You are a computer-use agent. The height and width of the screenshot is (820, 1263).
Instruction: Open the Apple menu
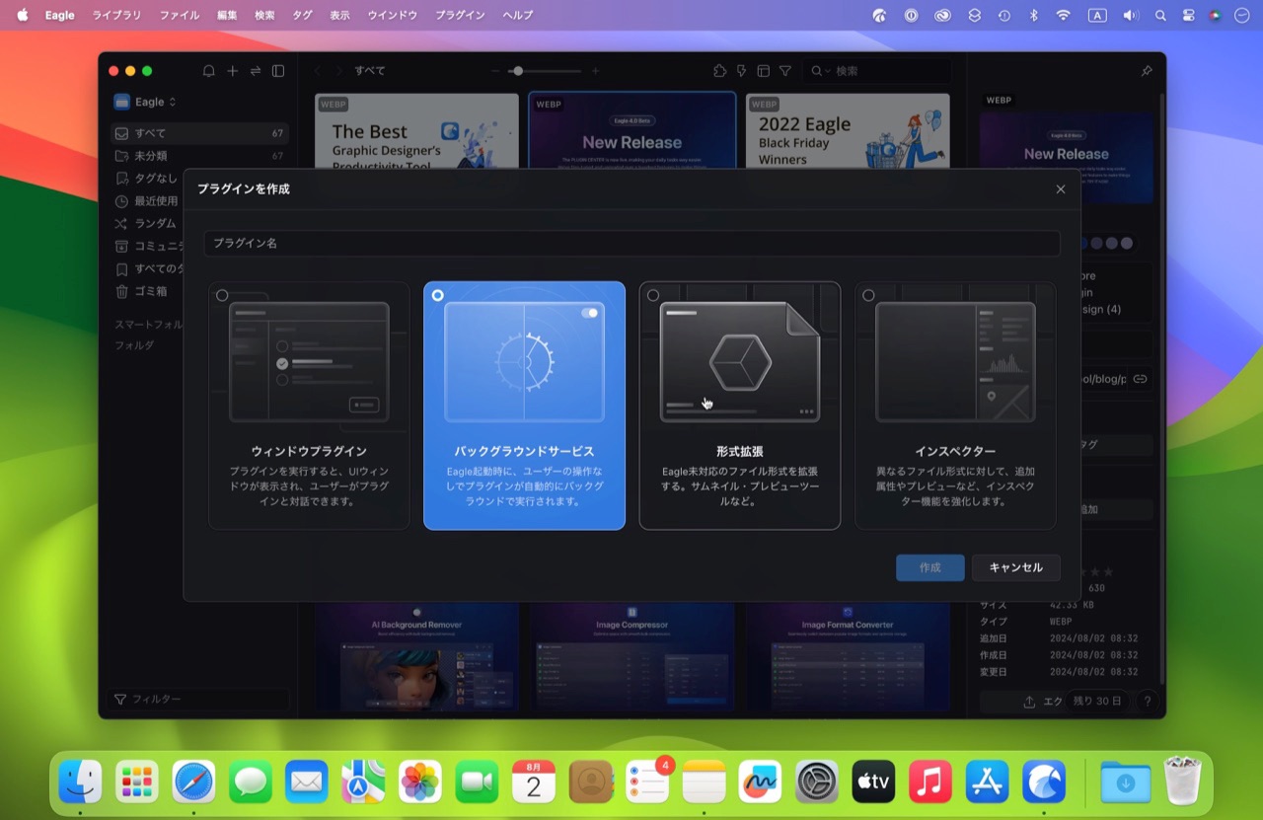coord(22,15)
